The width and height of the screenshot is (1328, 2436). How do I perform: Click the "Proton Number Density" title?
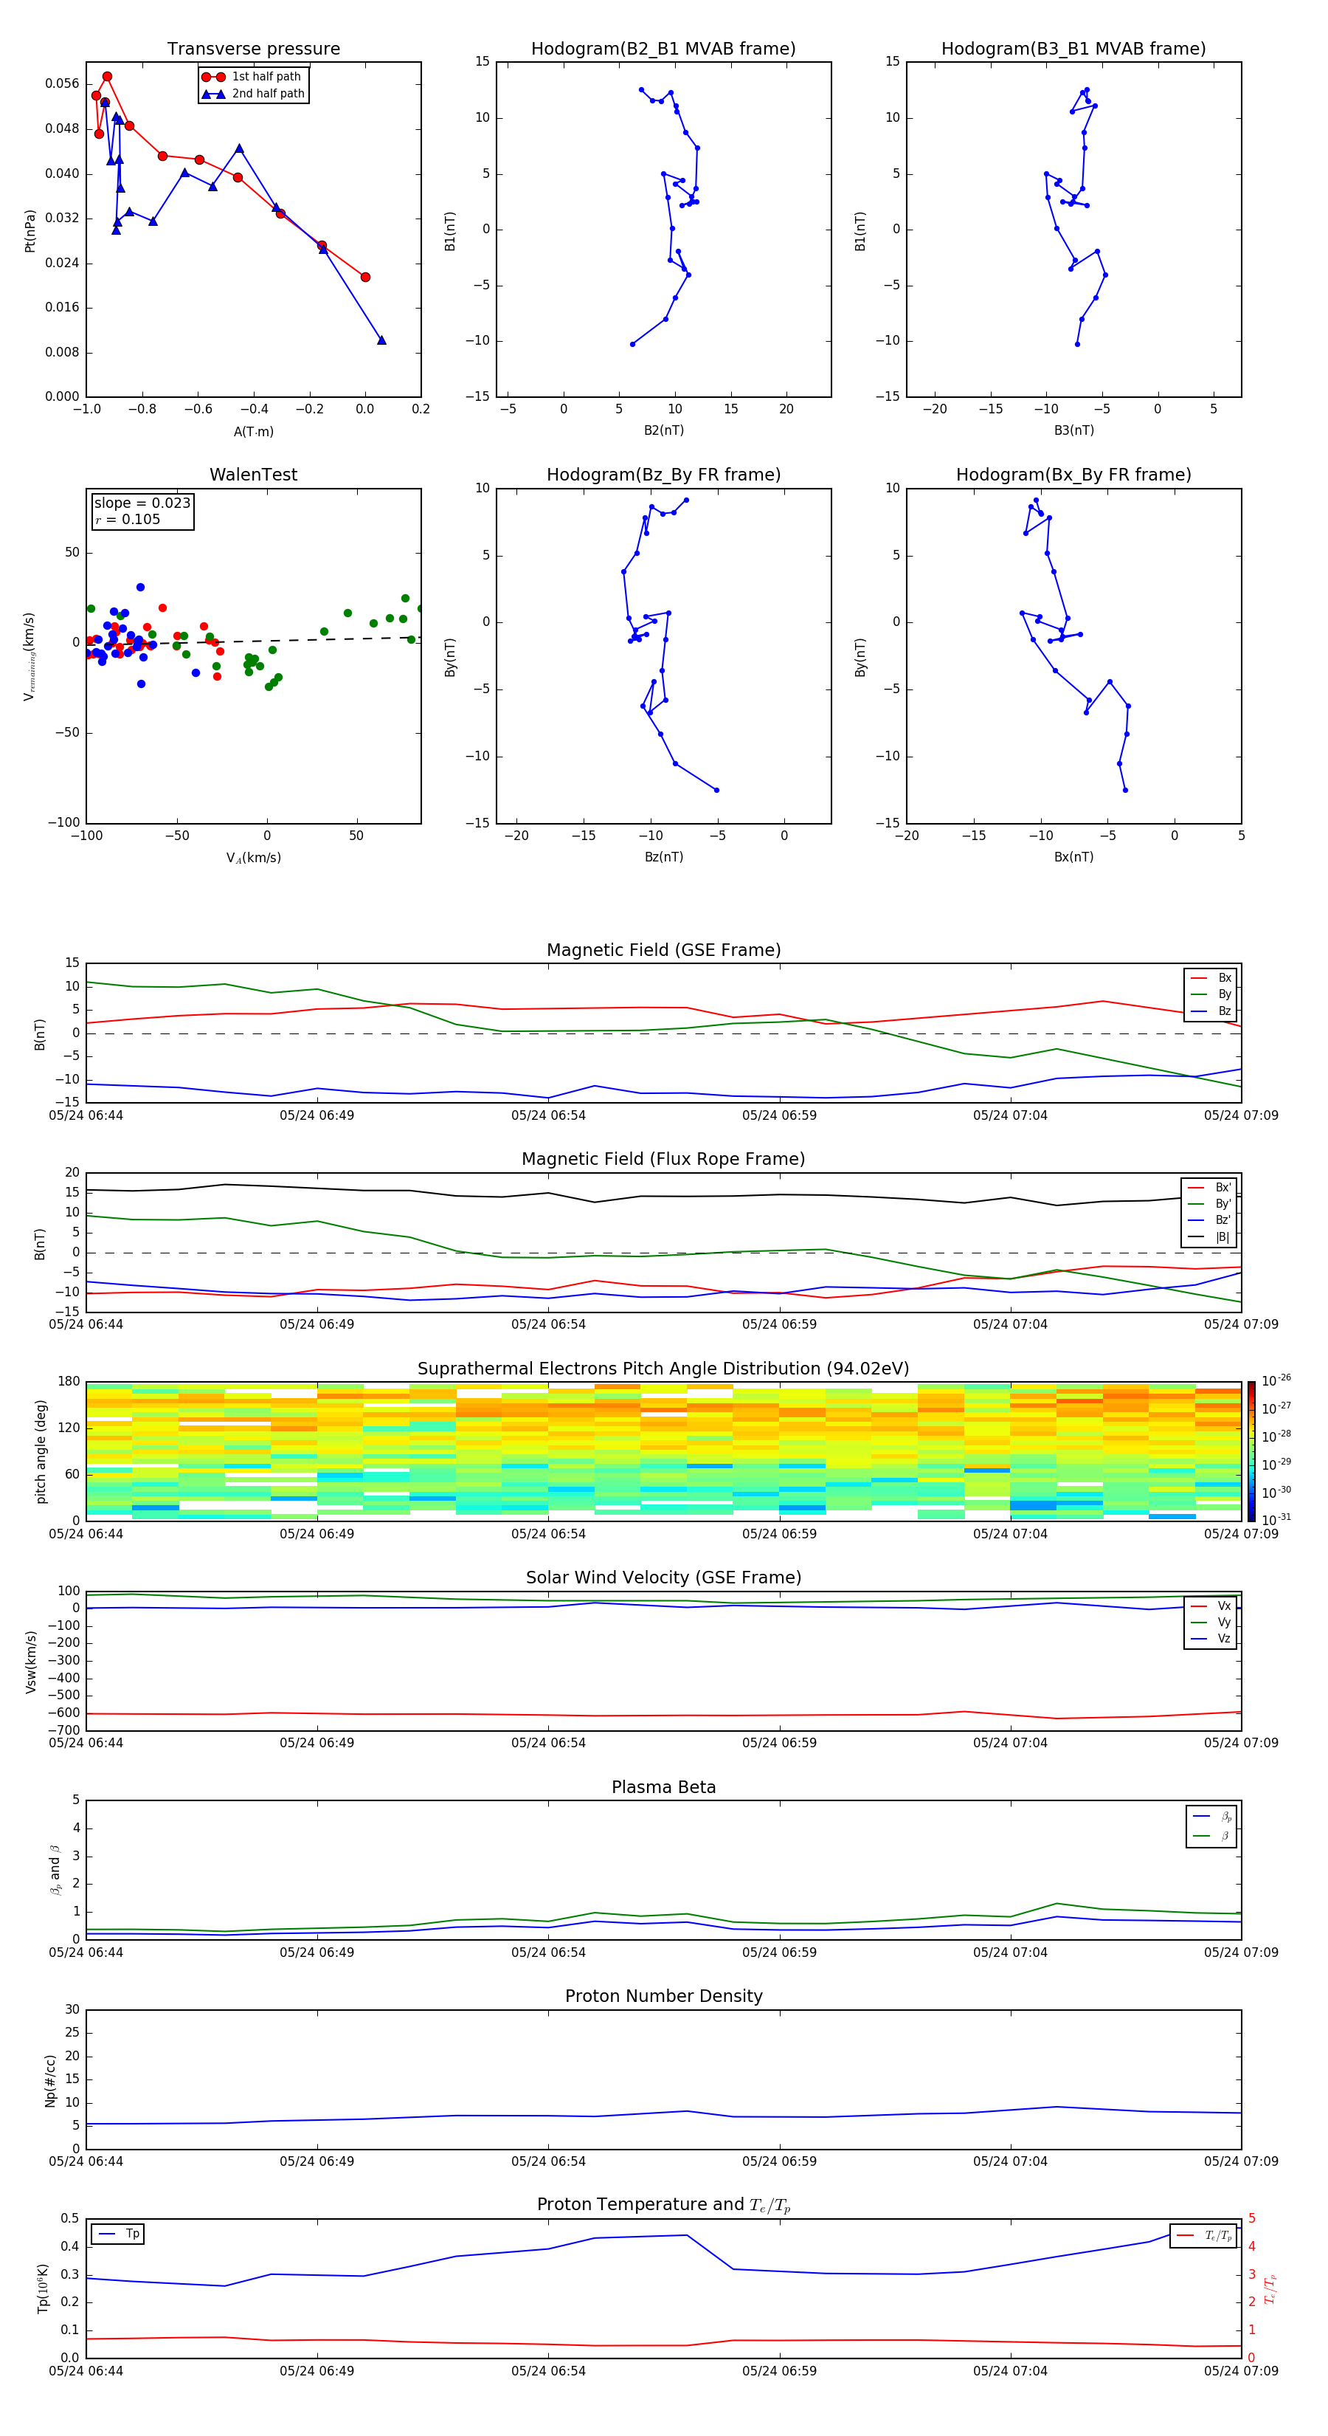[x=663, y=1996]
